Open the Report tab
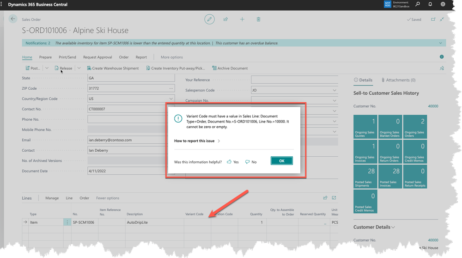This screenshot has width=462, height=258. point(141,57)
